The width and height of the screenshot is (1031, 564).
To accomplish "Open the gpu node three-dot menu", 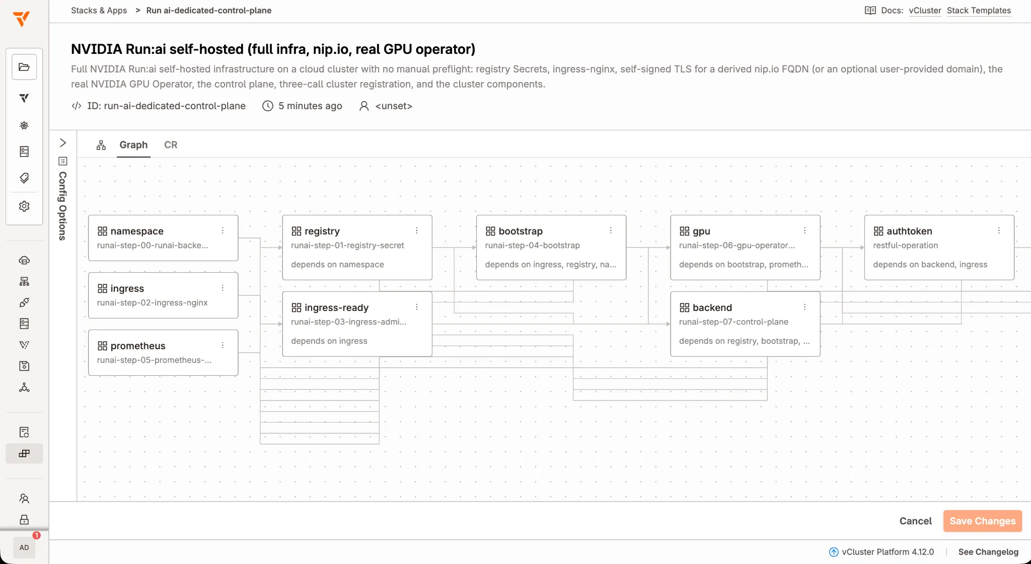I will pos(805,230).
